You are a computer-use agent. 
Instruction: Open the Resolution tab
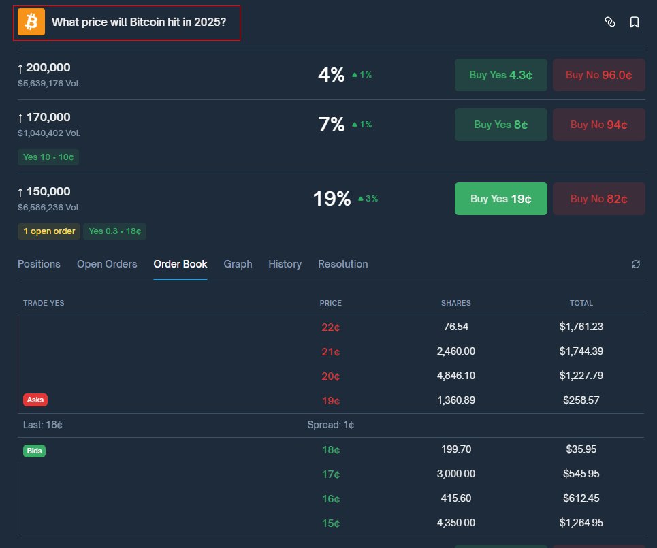[x=342, y=264]
